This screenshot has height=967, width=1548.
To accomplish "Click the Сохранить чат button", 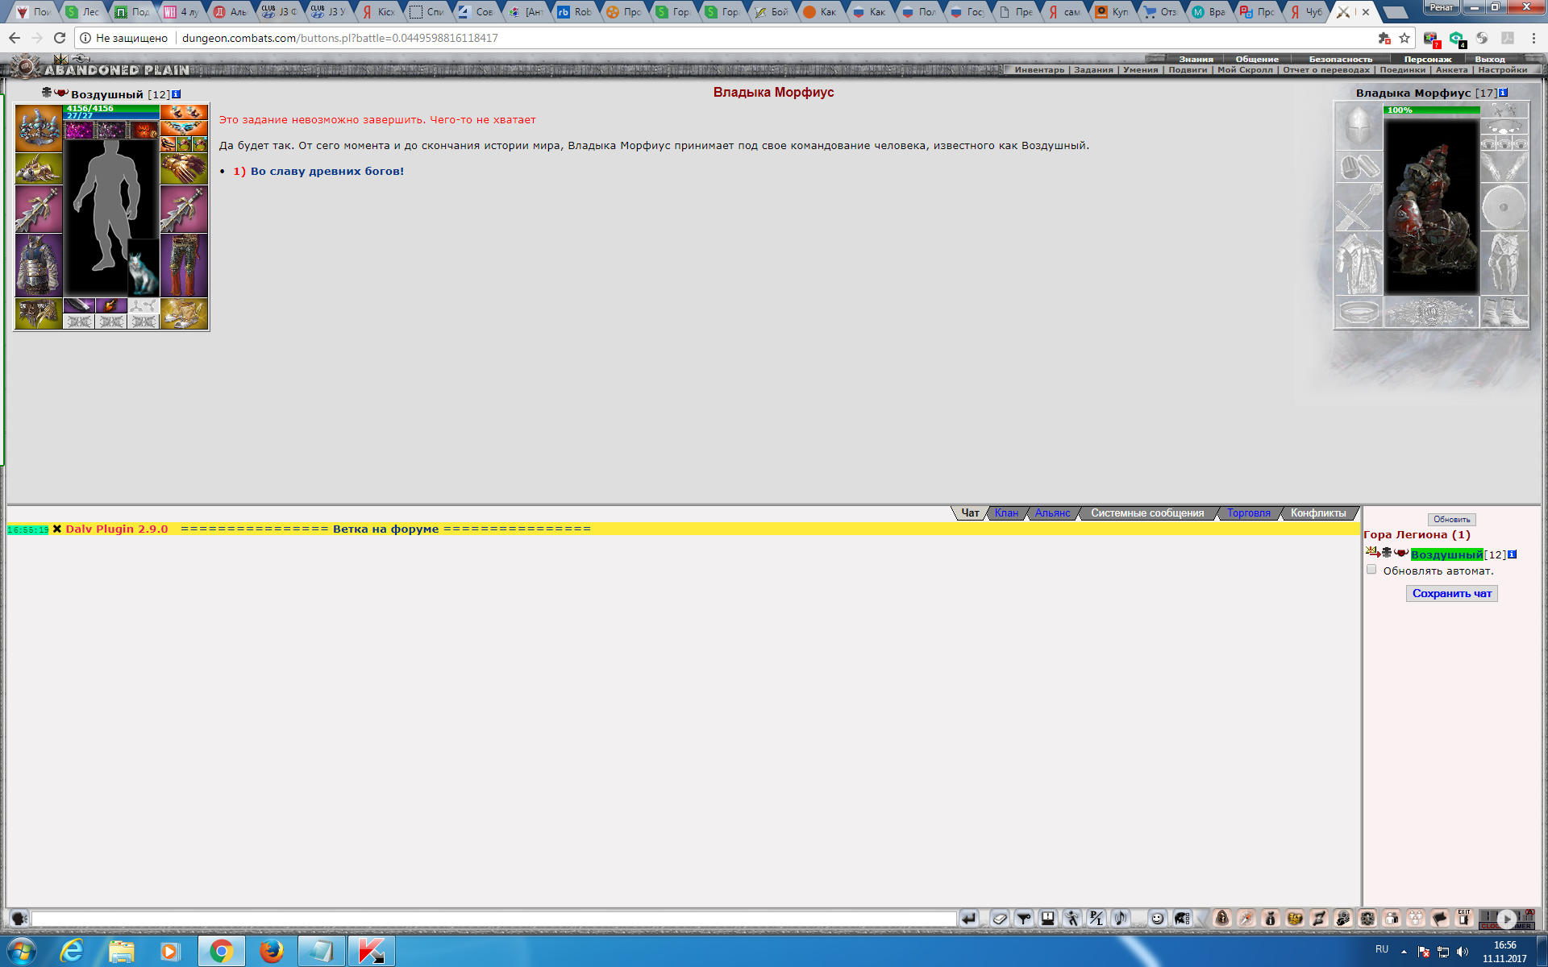I will point(1451,593).
